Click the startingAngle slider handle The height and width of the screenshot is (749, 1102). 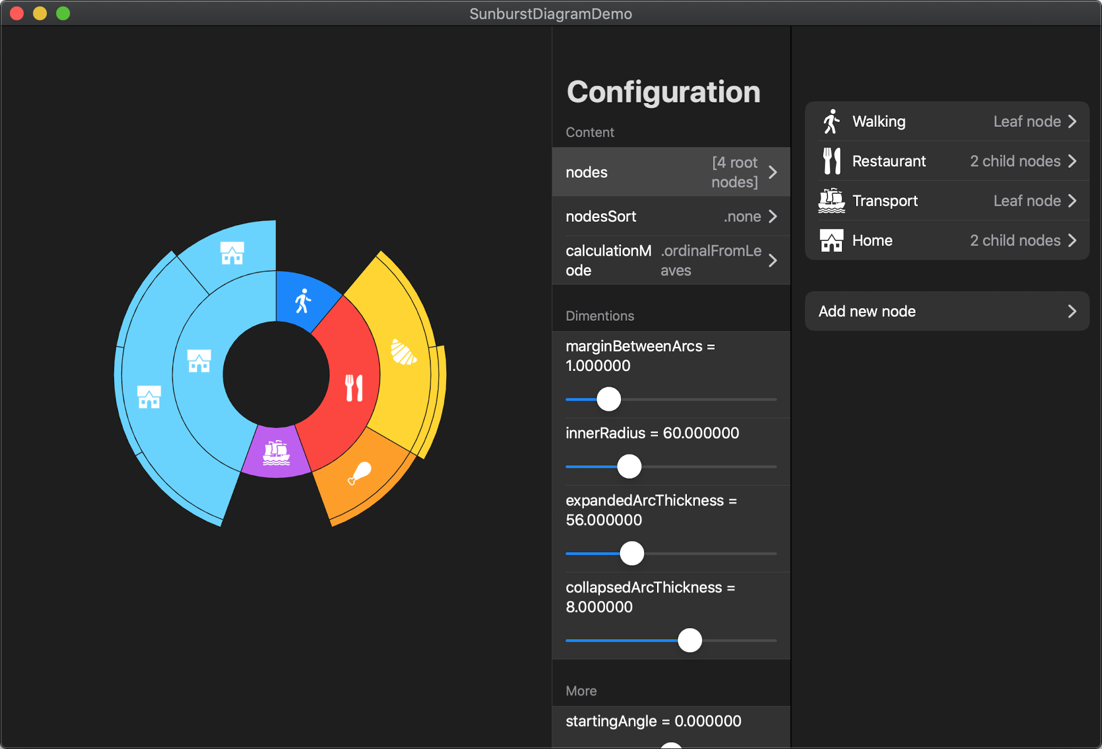click(671, 746)
